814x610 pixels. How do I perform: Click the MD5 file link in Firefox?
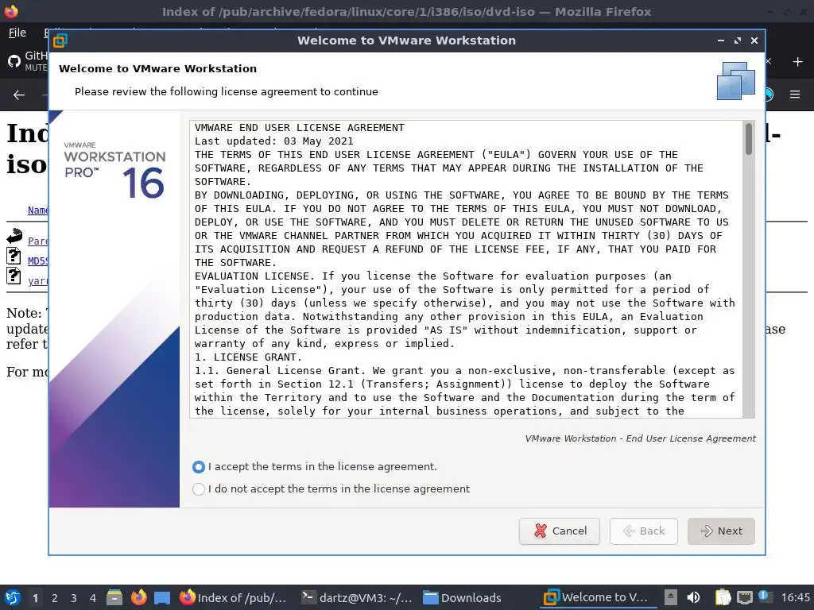click(x=38, y=261)
